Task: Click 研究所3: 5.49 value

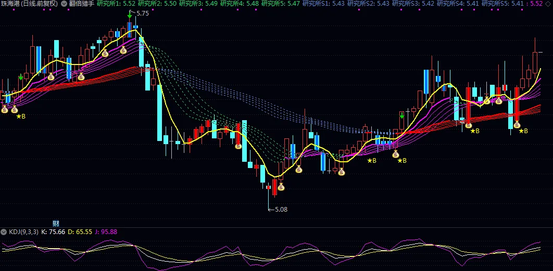Action: (198, 4)
